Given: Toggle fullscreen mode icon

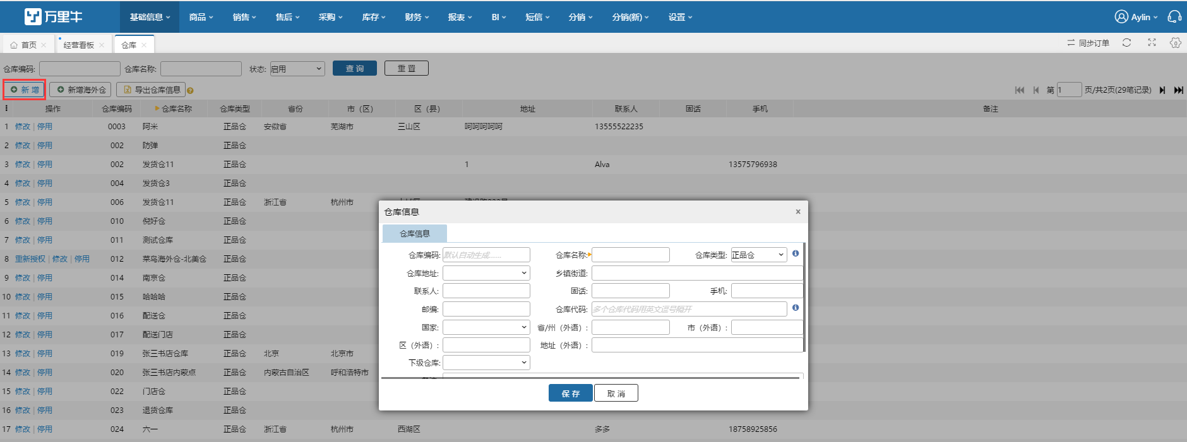Looking at the screenshot, I should (1152, 43).
